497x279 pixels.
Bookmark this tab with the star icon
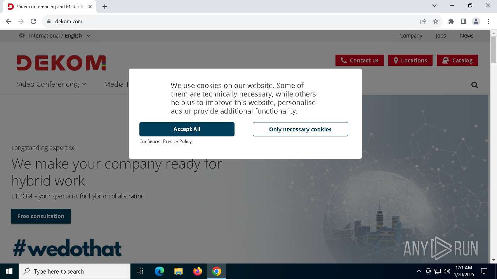point(436,21)
